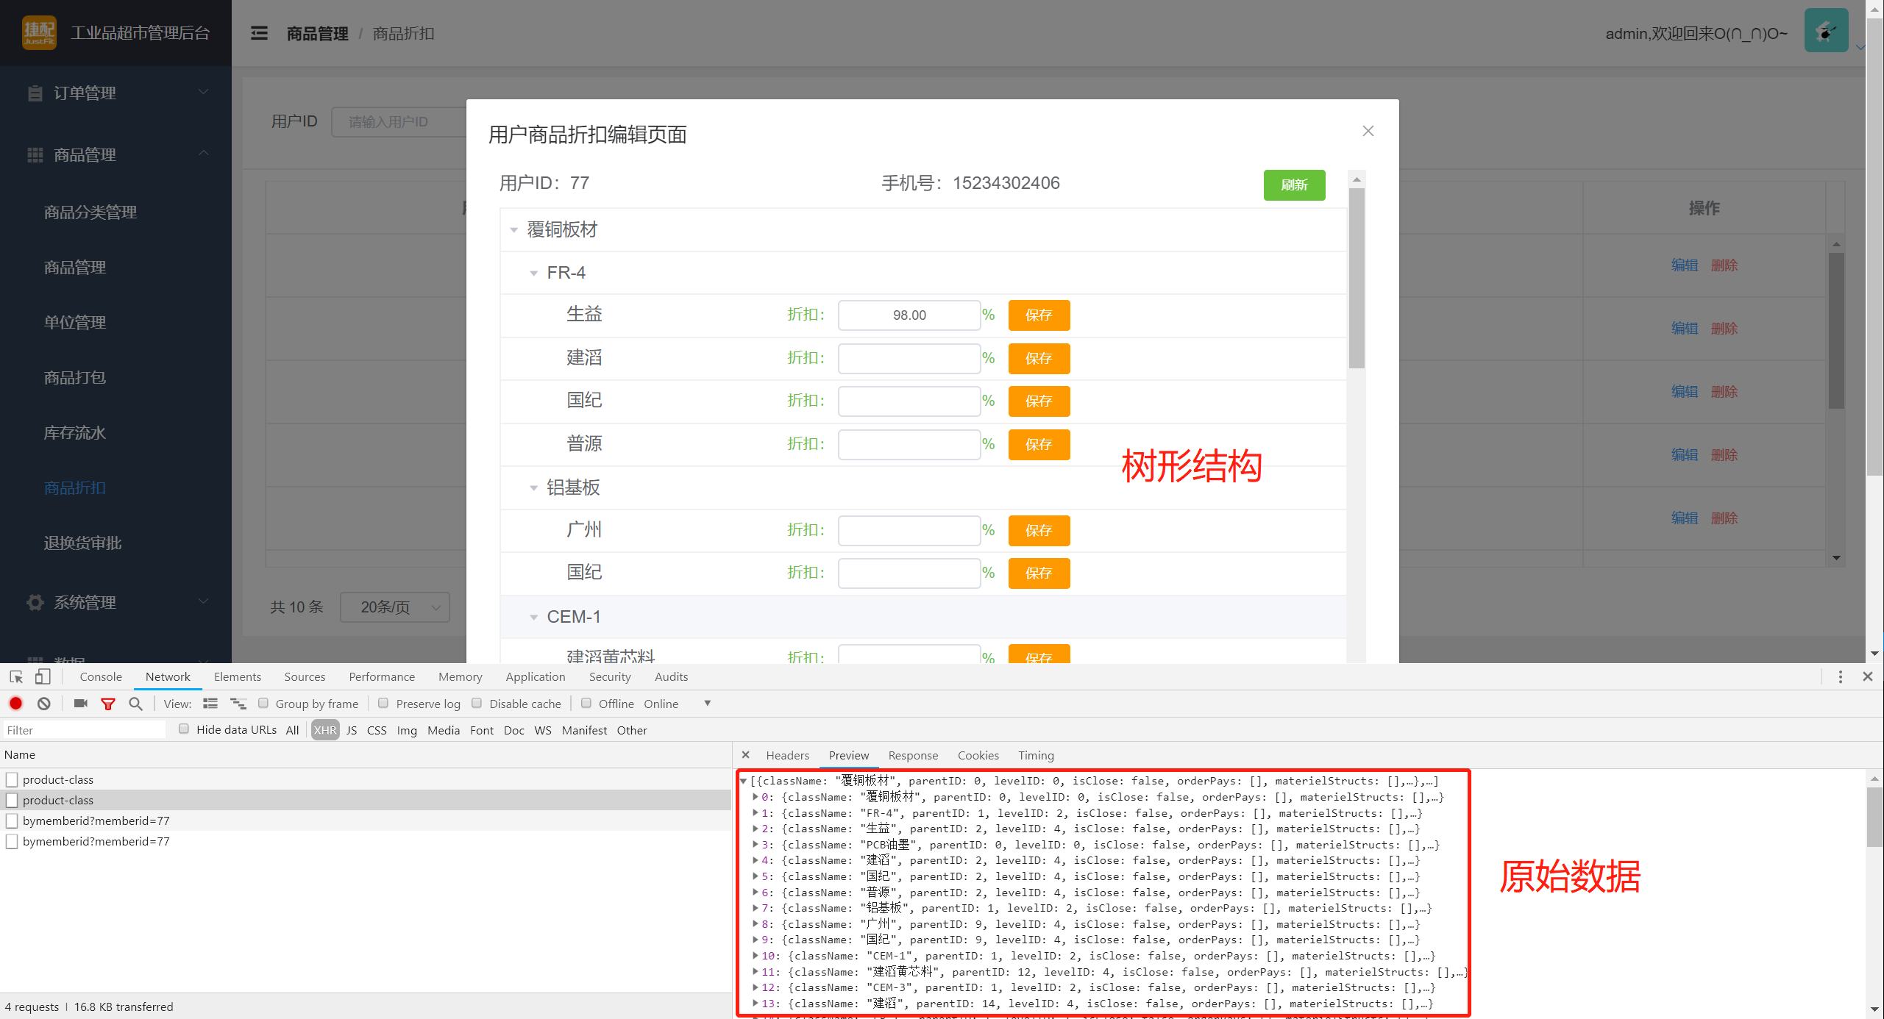Viewport: 1884px width, 1019px height.
Task: Open the DevTools three-dot menu
Action: (x=1840, y=676)
